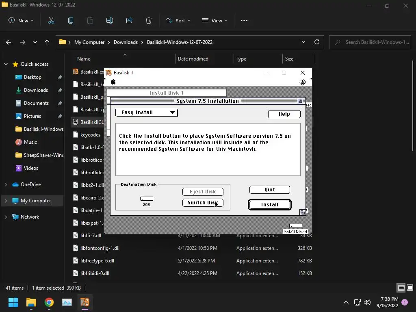Screen dimensions: 416x312
Task: Click Explorer file list vertical scrollbar
Action: (x=413, y=106)
